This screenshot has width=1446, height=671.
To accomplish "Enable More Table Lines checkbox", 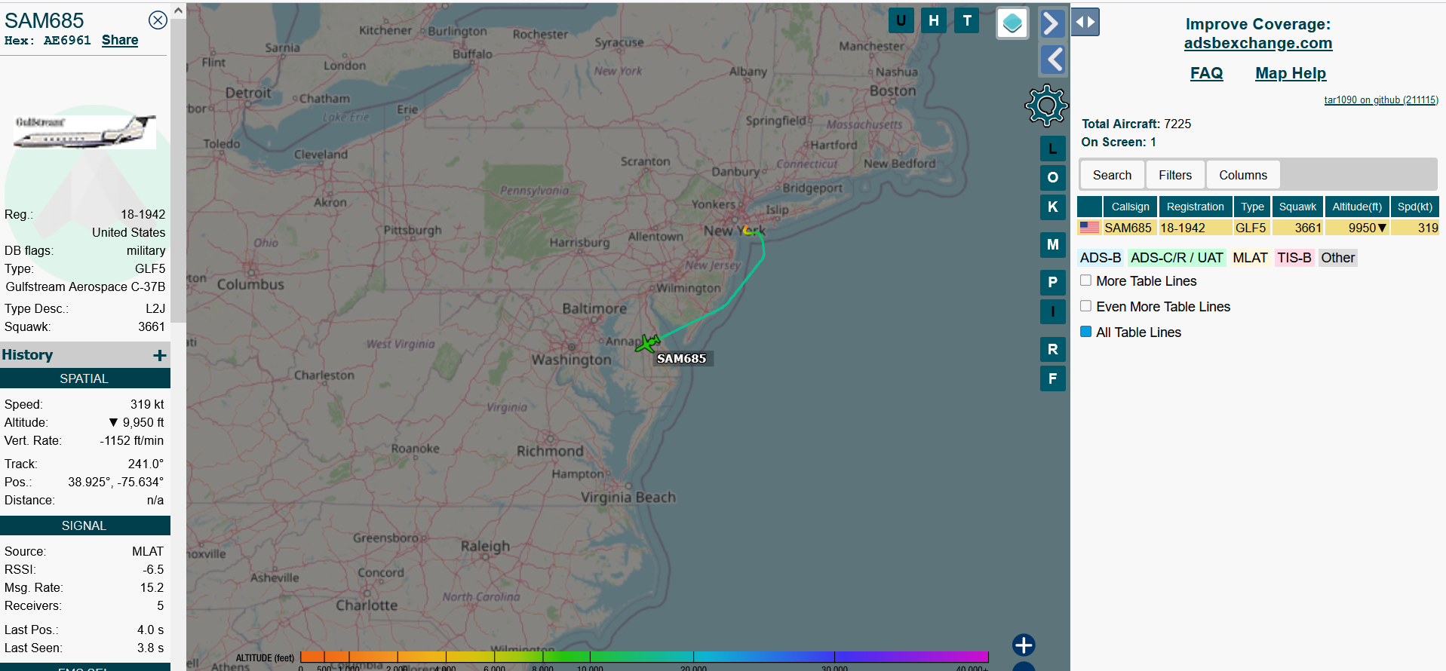I will coord(1085,280).
